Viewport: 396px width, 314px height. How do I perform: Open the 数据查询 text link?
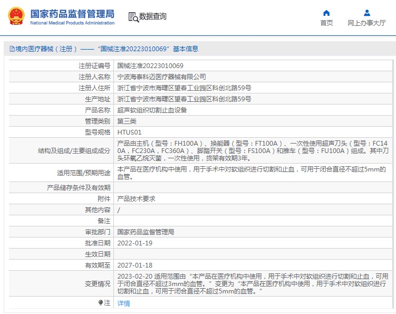pos(152,16)
